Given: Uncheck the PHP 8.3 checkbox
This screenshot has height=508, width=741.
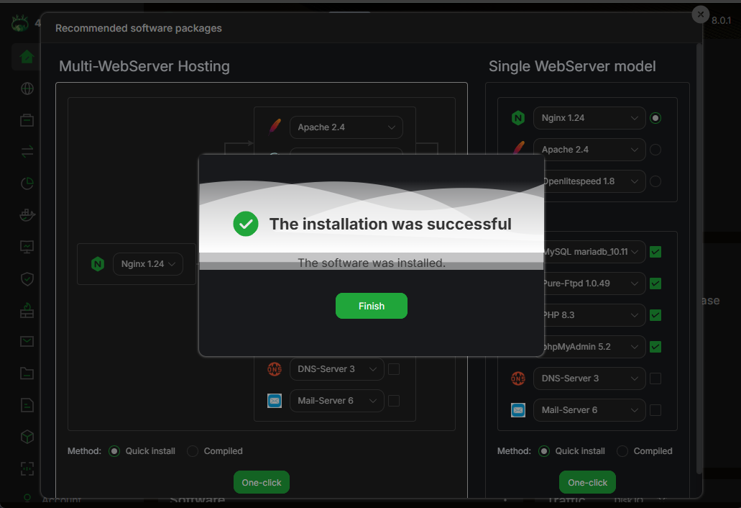Looking at the screenshot, I should click(655, 315).
